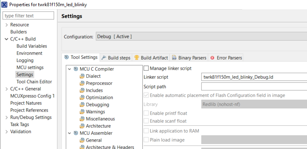Open the Build Artifact tab

pyautogui.click(x=151, y=58)
